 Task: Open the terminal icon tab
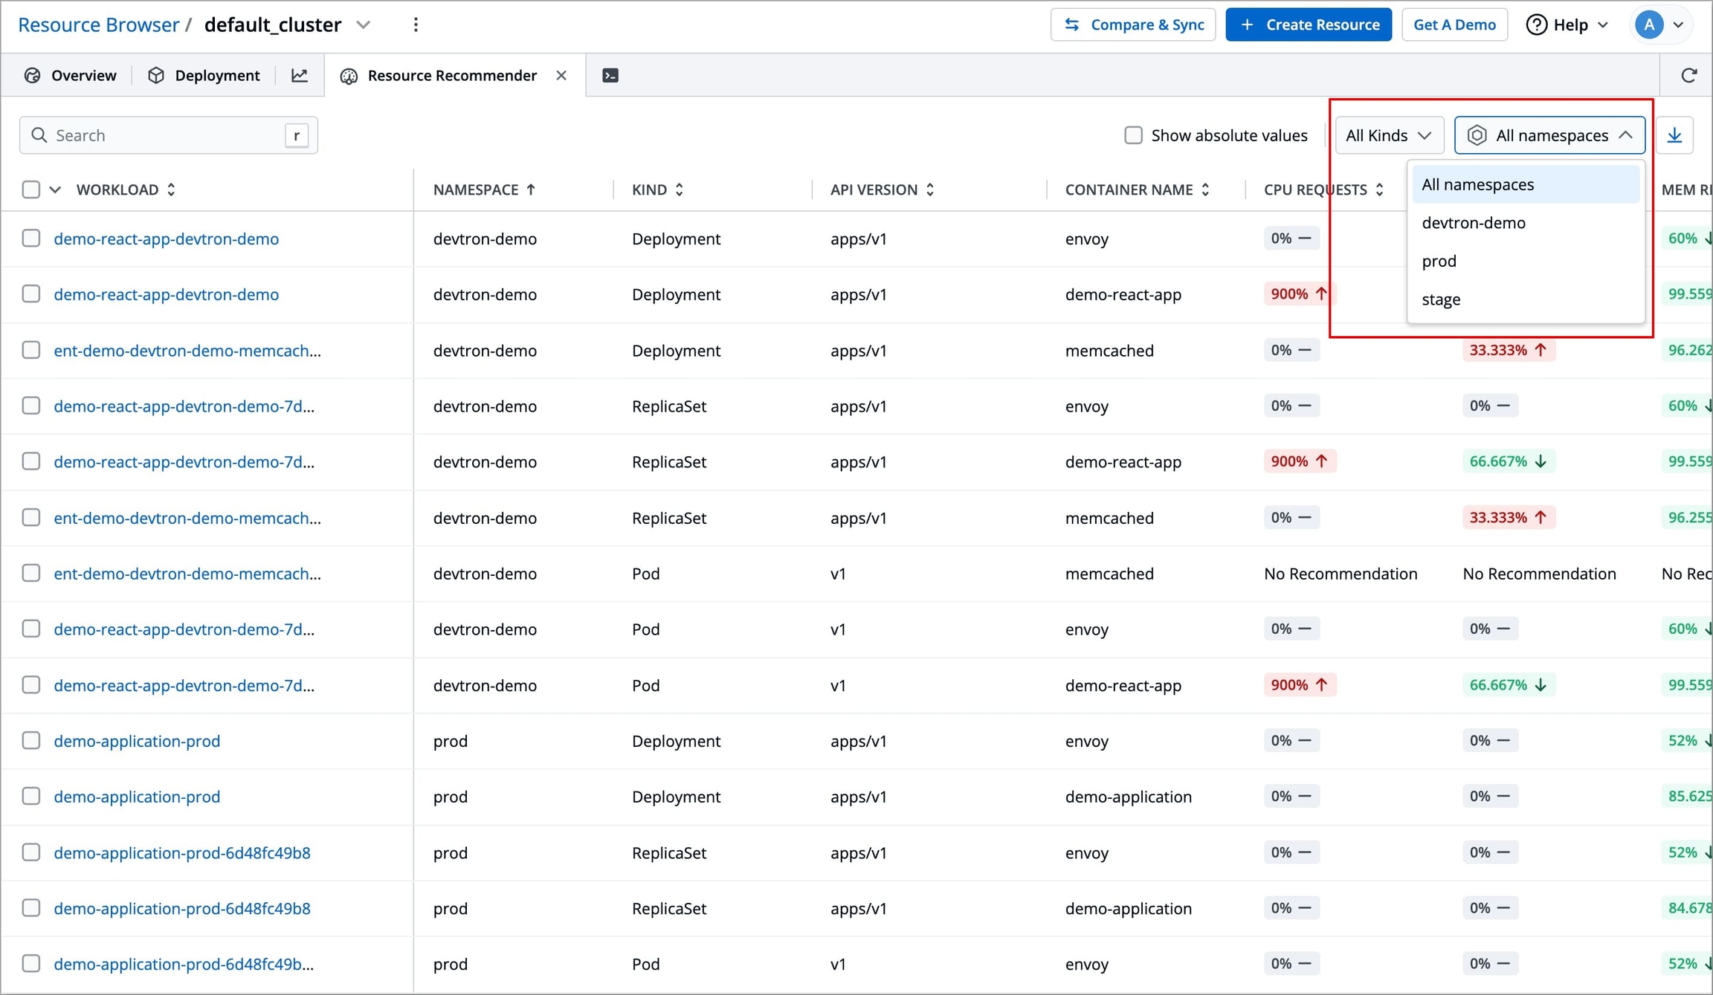(610, 75)
